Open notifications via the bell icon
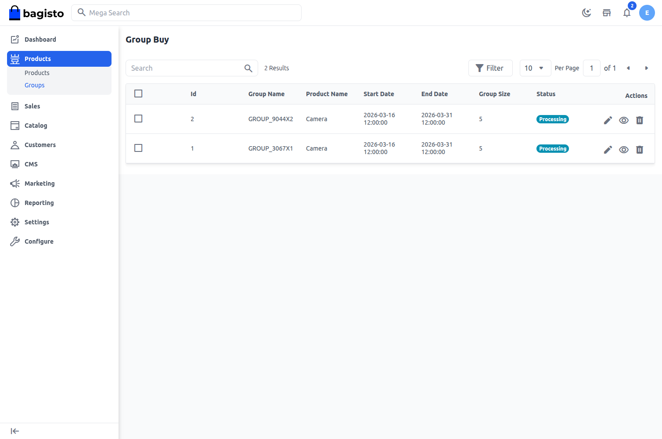 (x=627, y=14)
